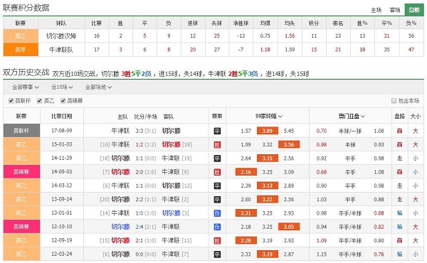The width and height of the screenshot is (427, 263).
Task: Click the 平 result badge for 14-03-12 match
Action: point(217,186)
